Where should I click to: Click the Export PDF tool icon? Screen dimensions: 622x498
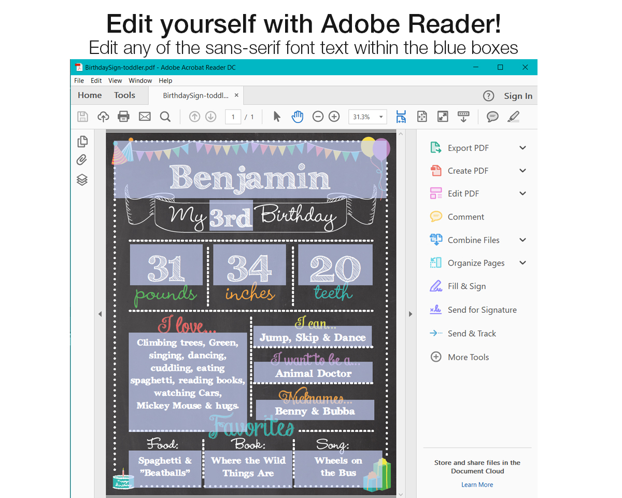click(x=436, y=148)
